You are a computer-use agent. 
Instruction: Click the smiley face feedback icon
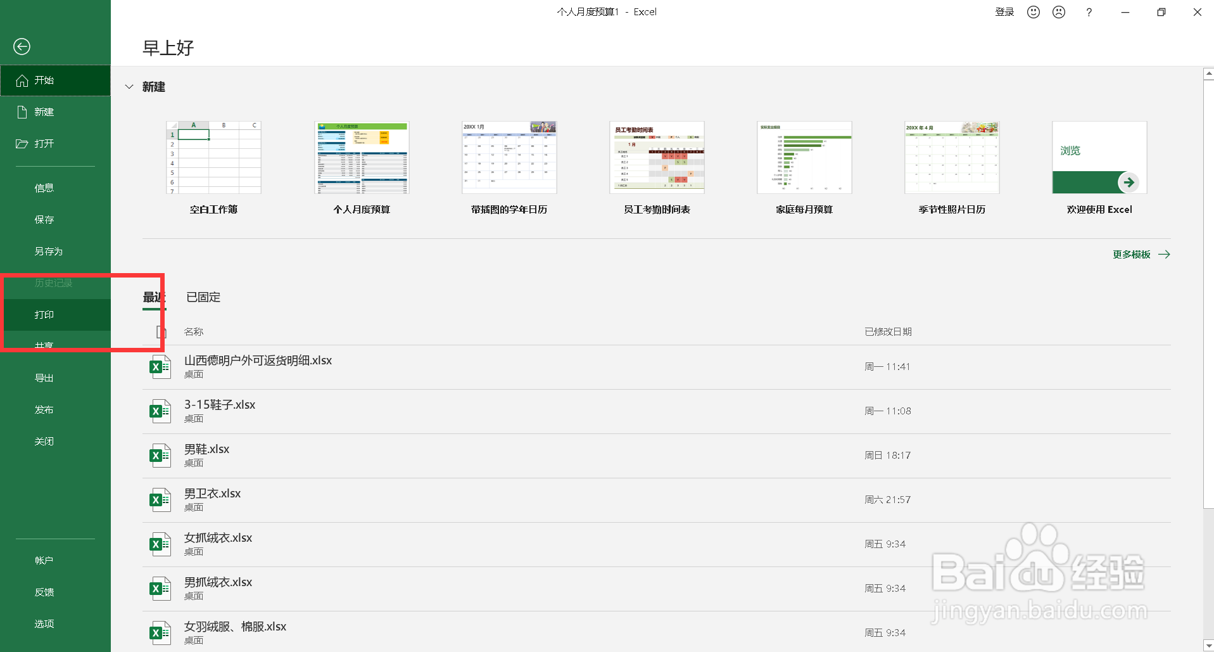pos(1034,12)
